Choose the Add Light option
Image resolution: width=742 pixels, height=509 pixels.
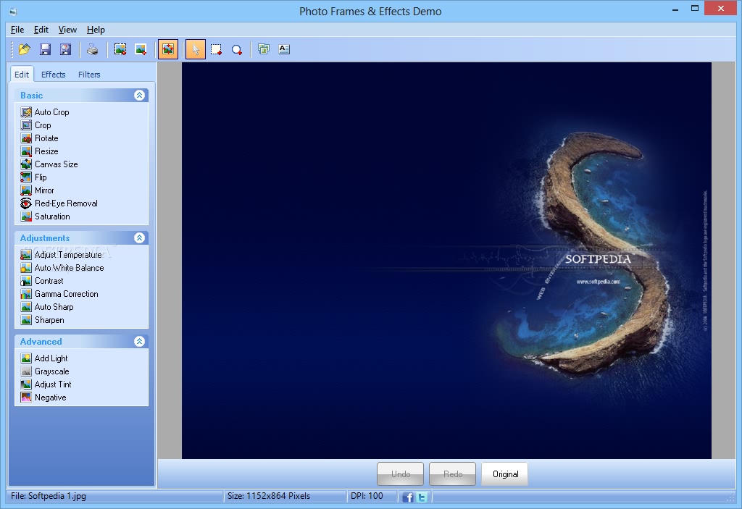tap(51, 358)
